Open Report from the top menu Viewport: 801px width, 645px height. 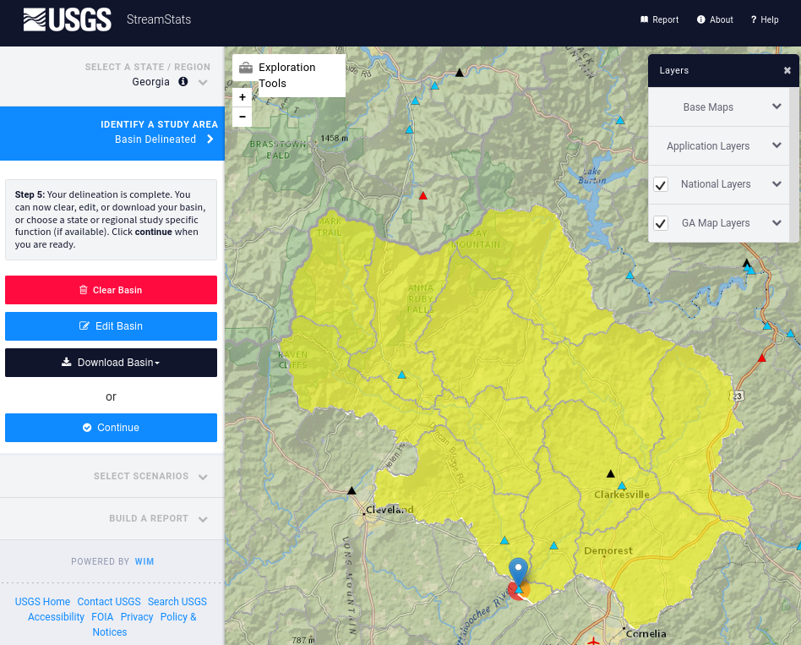tap(659, 19)
